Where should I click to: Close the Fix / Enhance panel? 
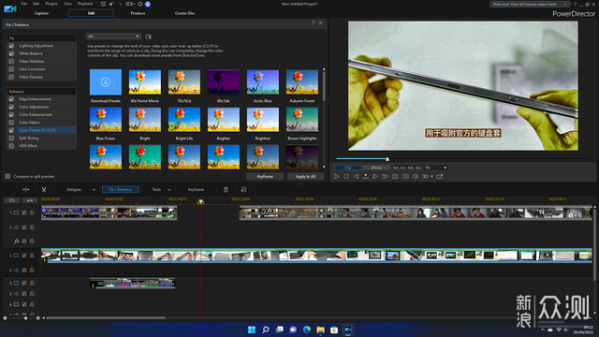click(320, 22)
